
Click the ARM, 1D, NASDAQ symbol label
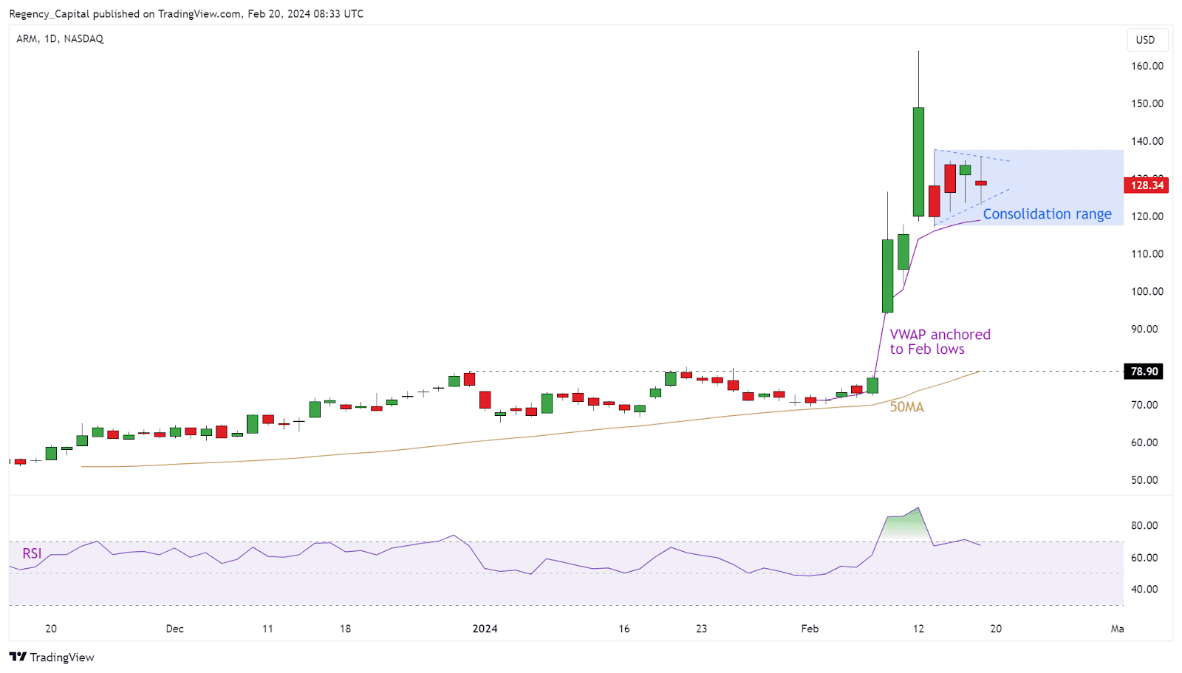[x=60, y=38]
